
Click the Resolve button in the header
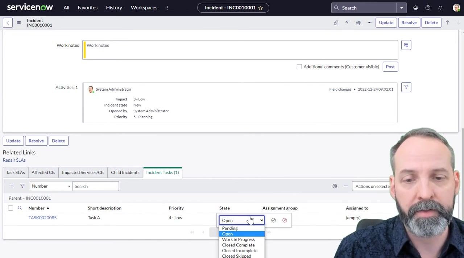pyautogui.click(x=409, y=23)
